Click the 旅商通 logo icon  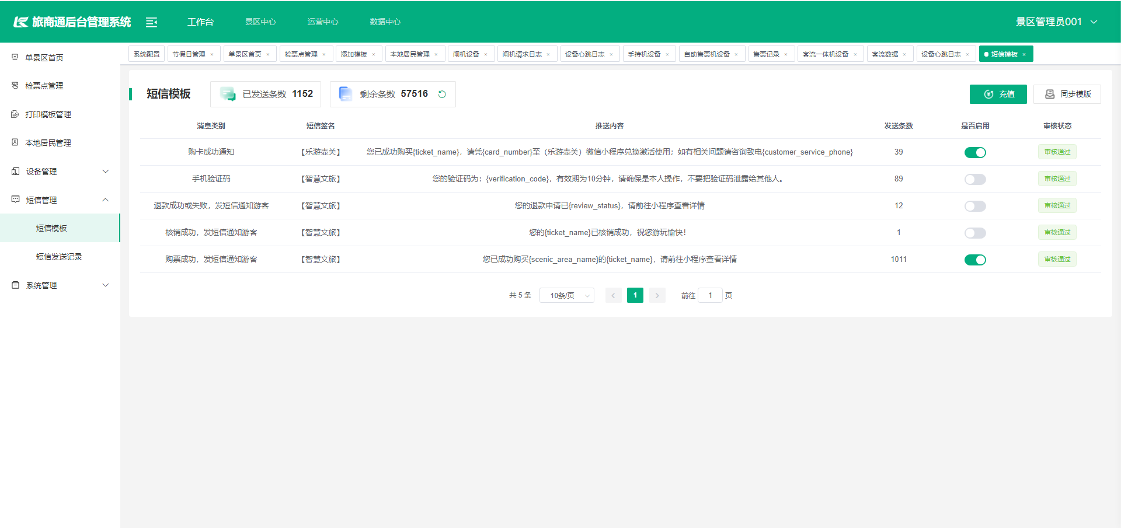coord(21,22)
